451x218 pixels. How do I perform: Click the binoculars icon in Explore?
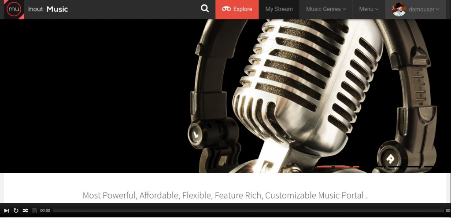226,9
